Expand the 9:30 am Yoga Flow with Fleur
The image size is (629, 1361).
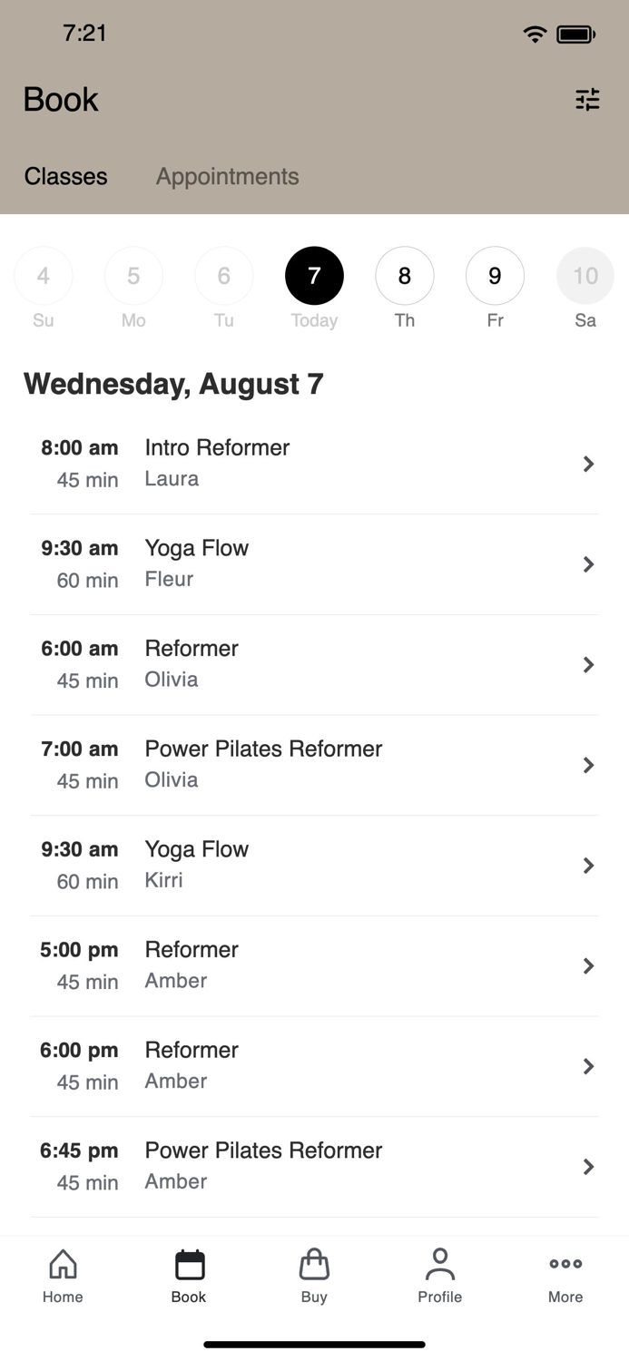314,563
